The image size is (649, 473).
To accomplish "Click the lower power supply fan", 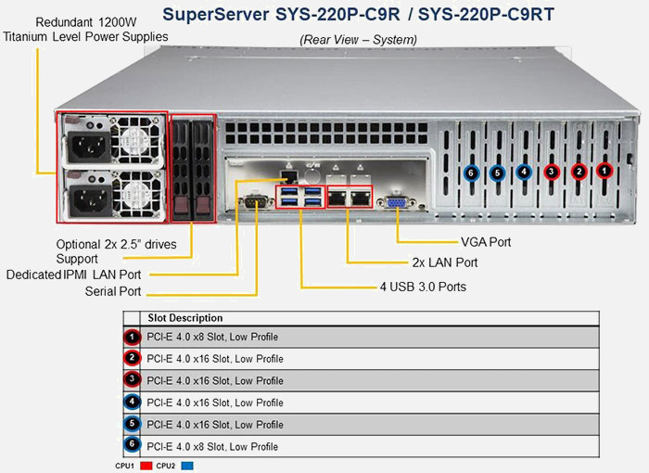I will (137, 195).
